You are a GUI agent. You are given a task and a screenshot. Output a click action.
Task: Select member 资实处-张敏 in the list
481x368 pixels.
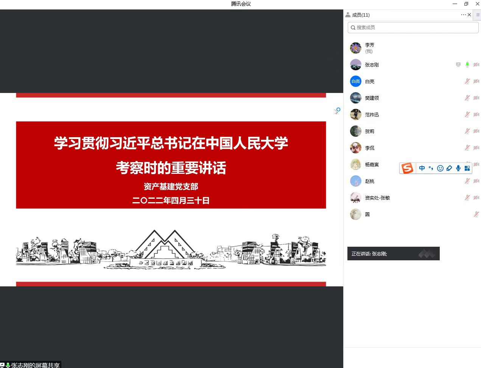click(377, 198)
